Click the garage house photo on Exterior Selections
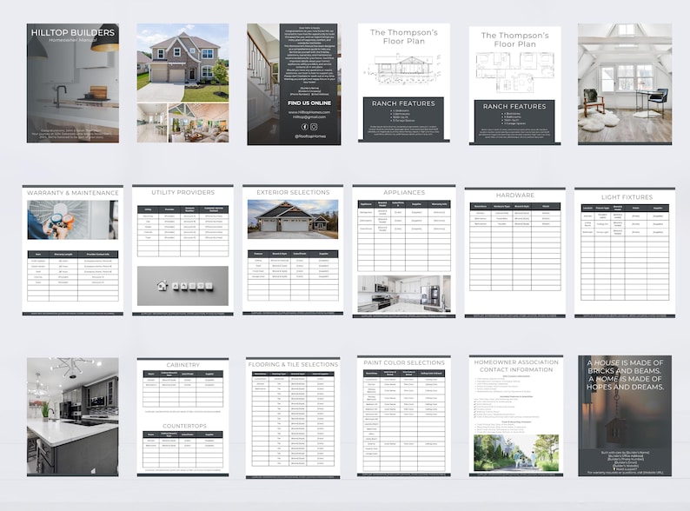Viewport: 690px width, 511px height. click(x=293, y=219)
